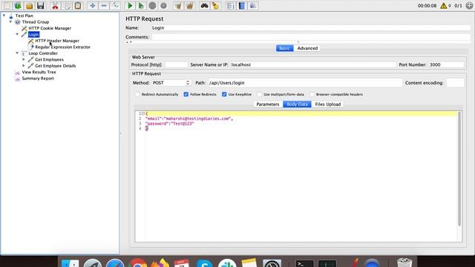Click the Clear All brooms icon

point(190,5)
